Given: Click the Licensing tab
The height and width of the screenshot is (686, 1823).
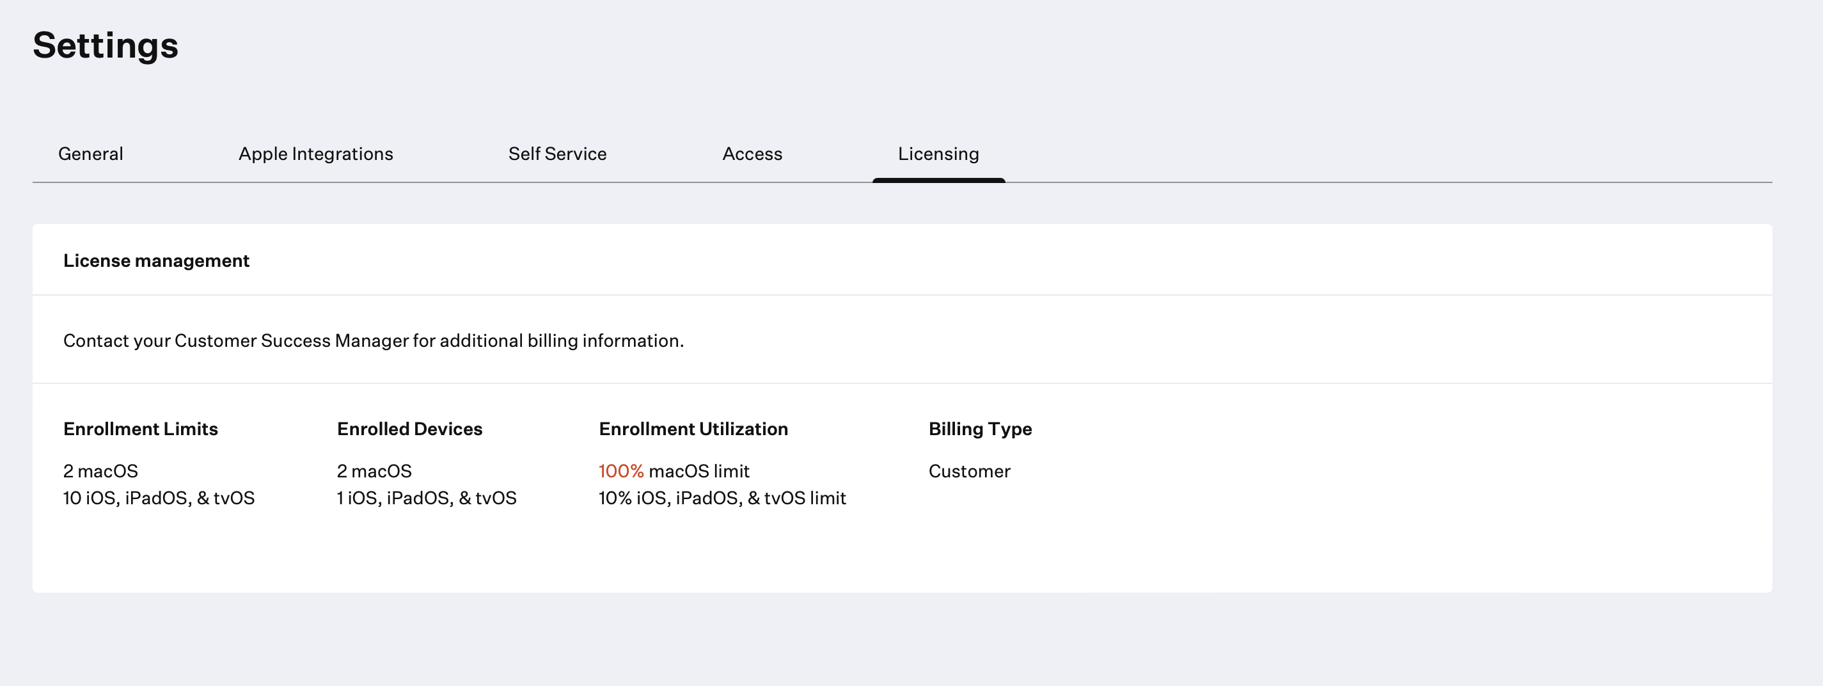Looking at the screenshot, I should pos(938,154).
